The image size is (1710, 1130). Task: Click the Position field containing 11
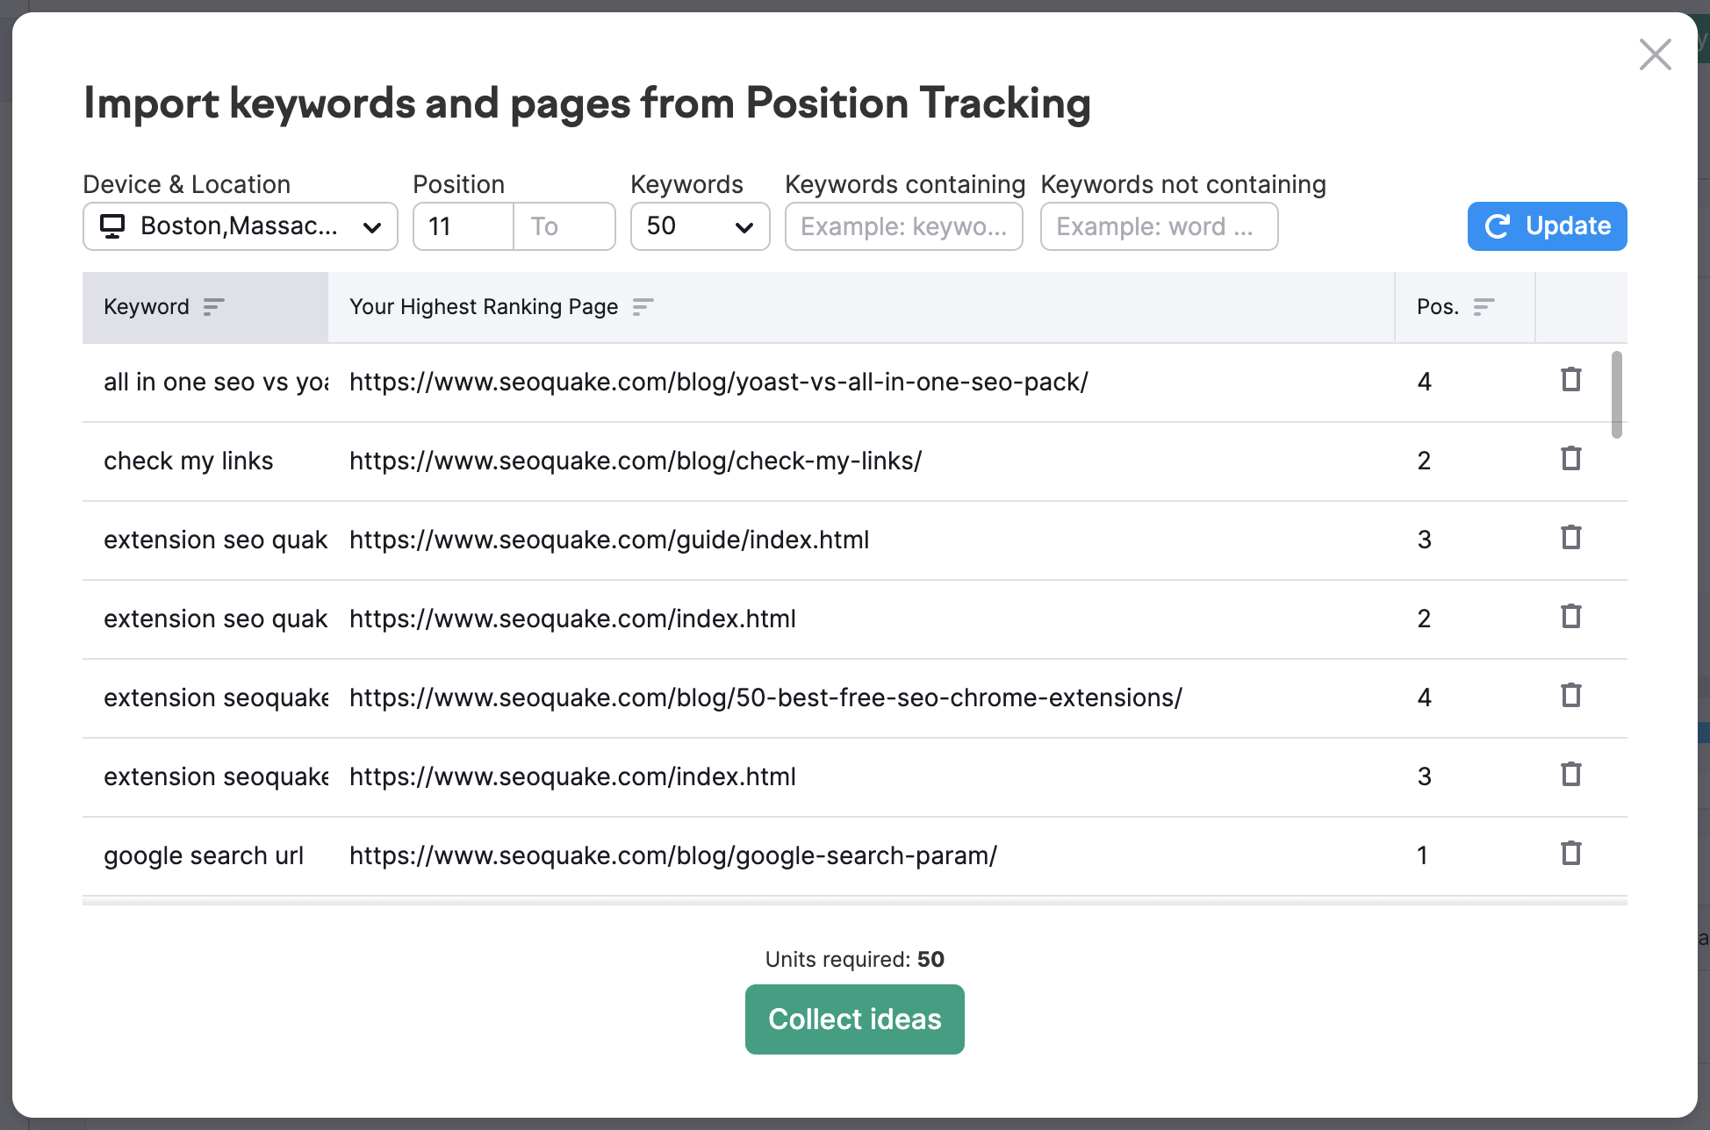[x=463, y=225]
